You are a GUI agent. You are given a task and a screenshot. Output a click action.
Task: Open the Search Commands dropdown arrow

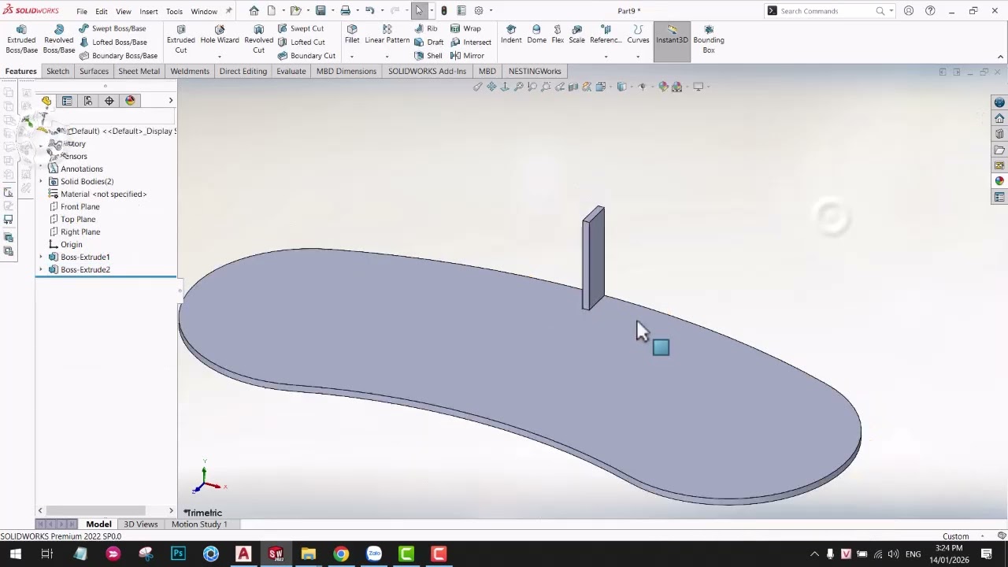(x=891, y=11)
